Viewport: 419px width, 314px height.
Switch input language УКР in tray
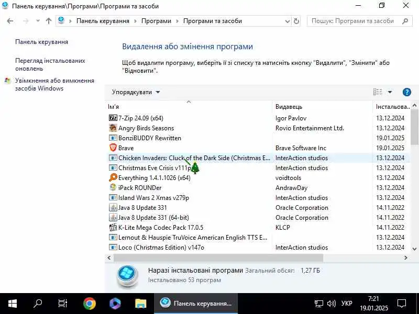click(x=346, y=304)
